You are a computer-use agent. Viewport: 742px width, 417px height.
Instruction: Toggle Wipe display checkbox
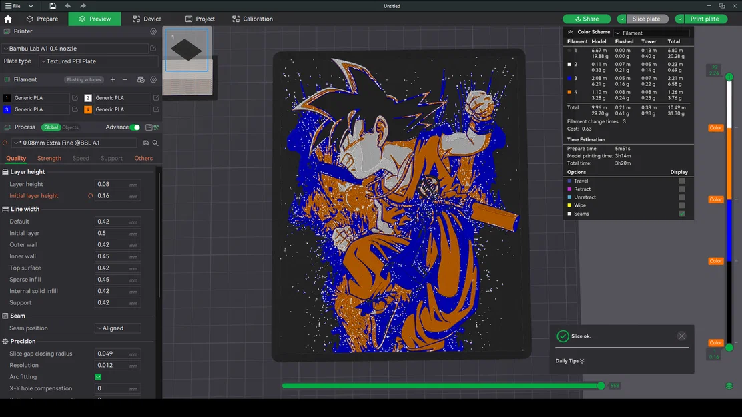681,205
